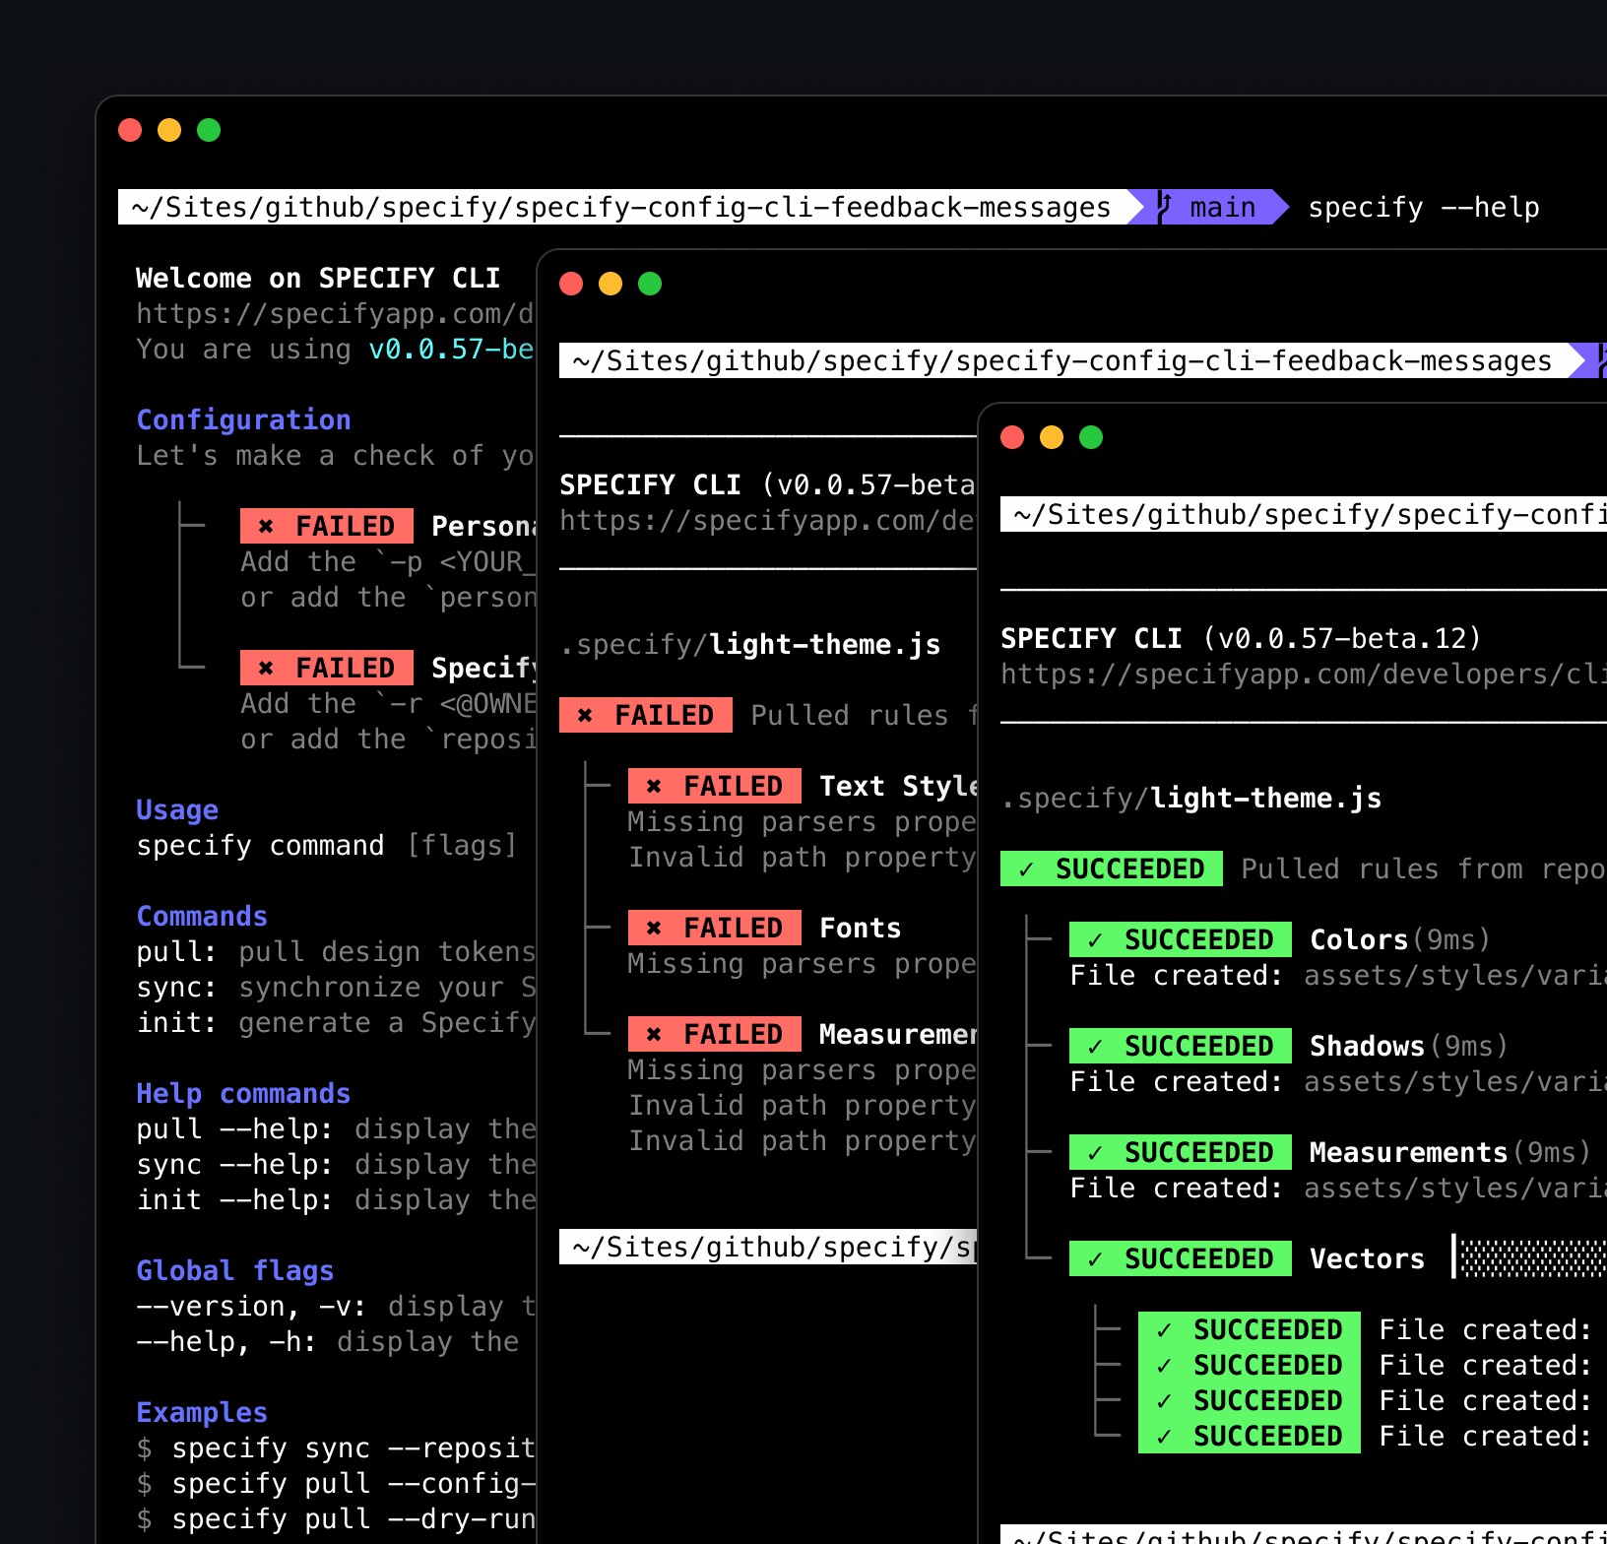Click the FAILED badge next to Persona
Viewport: 1607px width, 1544px height.
pyautogui.click(x=327, y=526)
